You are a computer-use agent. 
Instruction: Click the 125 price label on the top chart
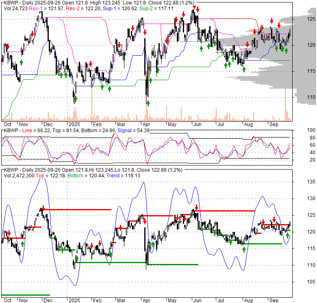(311, 19)
